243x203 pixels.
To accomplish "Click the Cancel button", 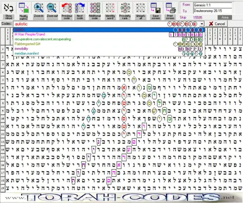I will click(x=217, y=24).
